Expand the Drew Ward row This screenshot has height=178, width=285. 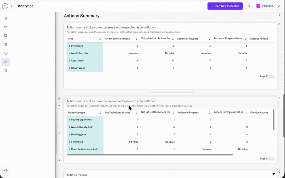pyautogui.click(x=69, y=46)
